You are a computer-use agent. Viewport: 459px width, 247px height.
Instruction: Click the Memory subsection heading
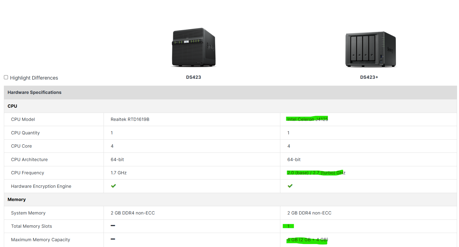pos(17,200)
